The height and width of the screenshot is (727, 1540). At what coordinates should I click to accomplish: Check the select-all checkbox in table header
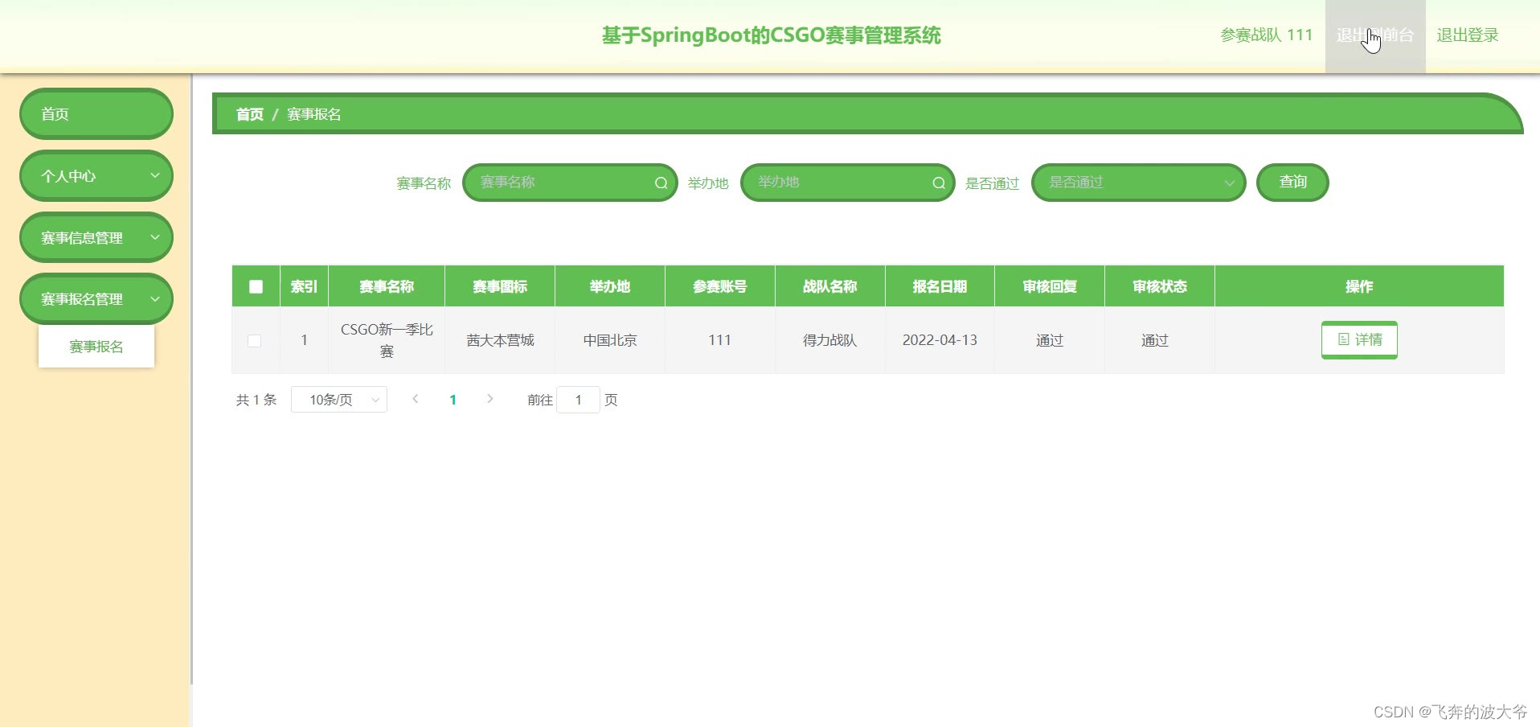[x=255, y=285]
